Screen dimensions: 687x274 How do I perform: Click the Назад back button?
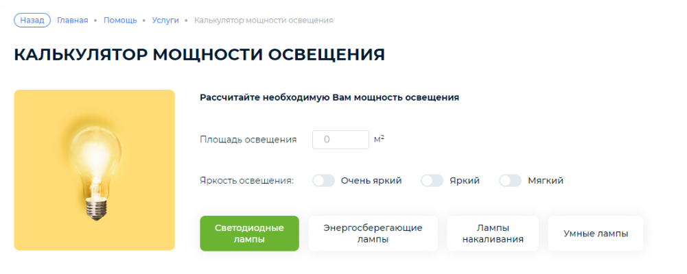coord(32,20)
